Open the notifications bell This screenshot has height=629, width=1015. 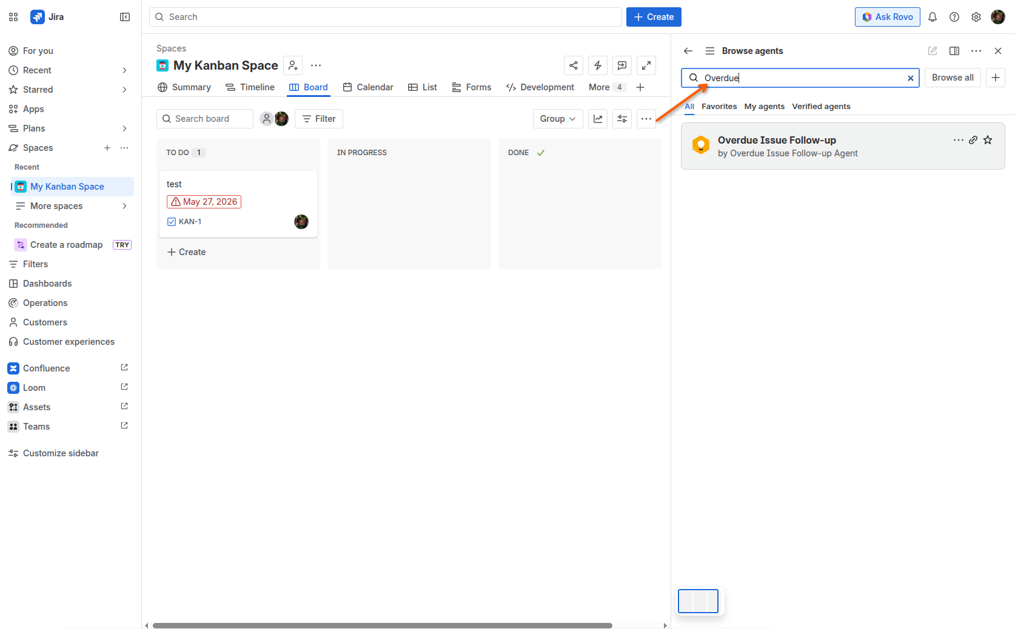click(933, 17)
